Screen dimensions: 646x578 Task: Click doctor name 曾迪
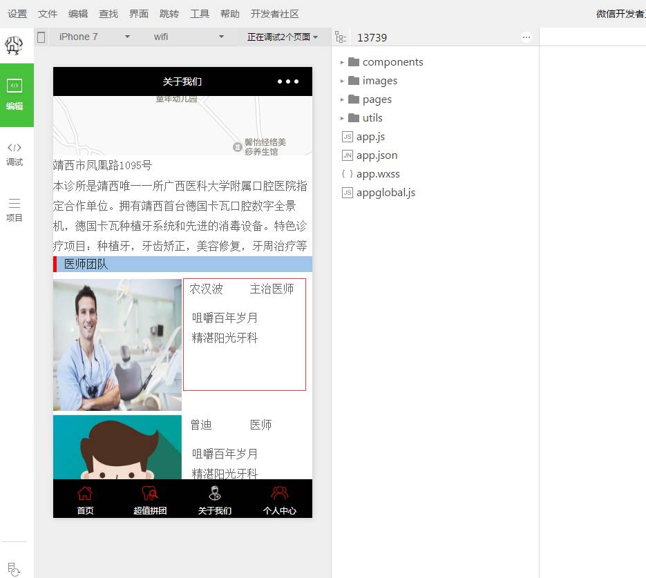tap(200, 425)
